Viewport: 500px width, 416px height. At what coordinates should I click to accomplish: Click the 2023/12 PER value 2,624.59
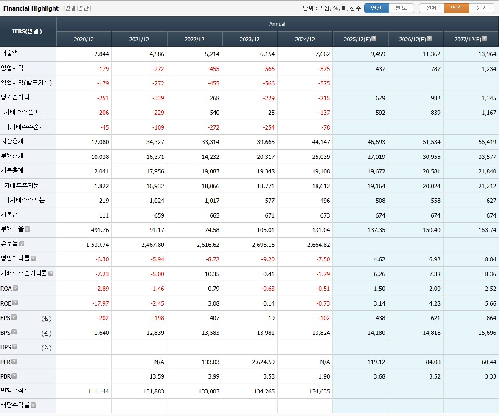(x=263, y=362)
